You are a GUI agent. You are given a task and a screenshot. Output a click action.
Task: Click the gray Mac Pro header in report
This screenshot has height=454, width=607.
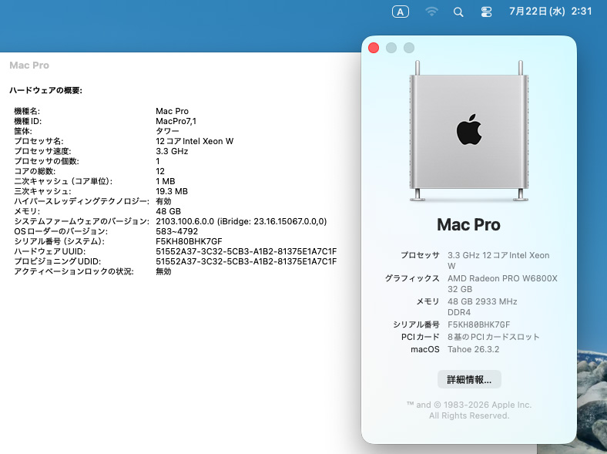[x=29, y=65]
